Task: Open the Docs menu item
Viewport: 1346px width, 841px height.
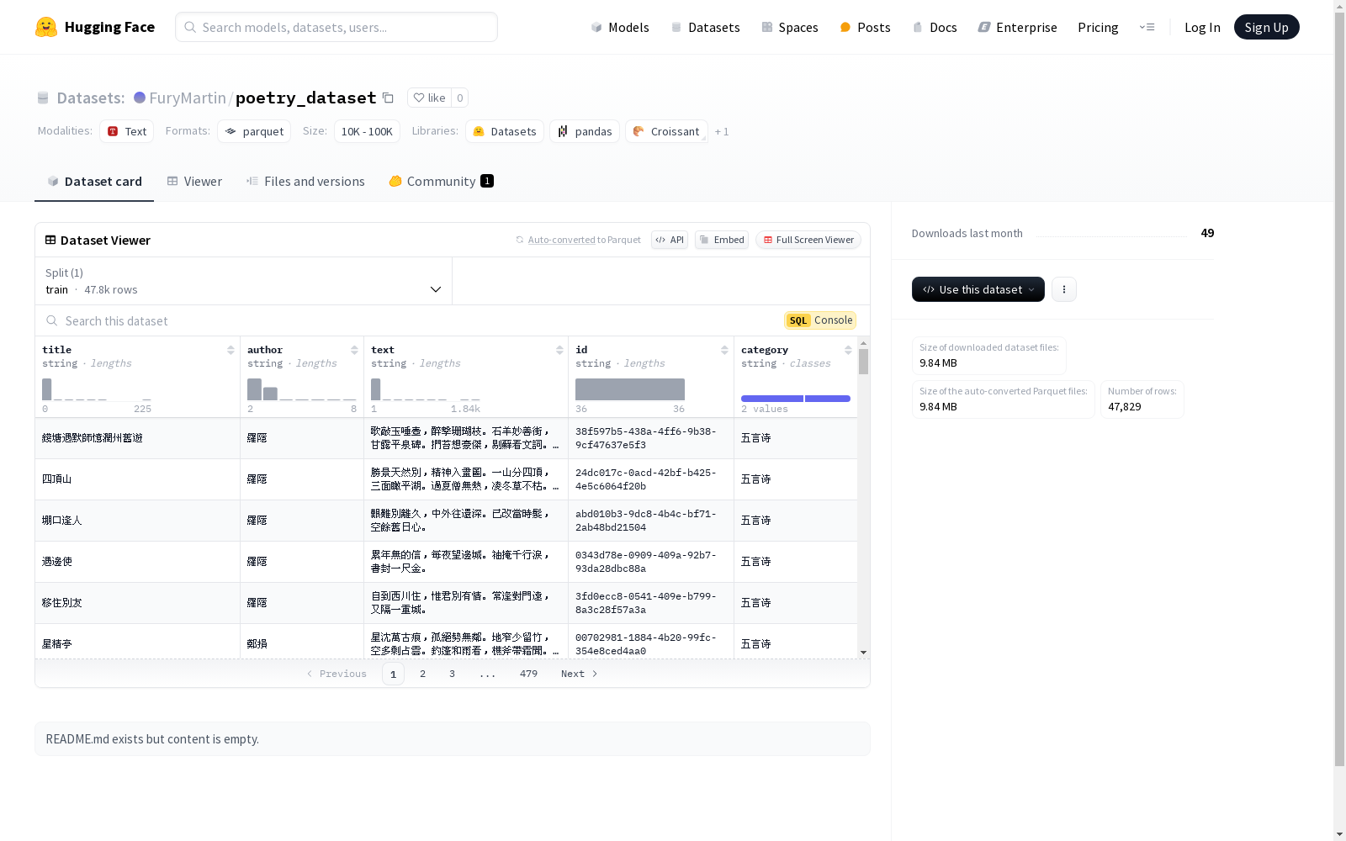Action: [935, 27]
